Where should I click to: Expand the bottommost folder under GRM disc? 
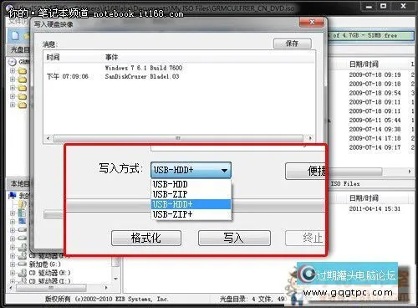tap(13, 105)
